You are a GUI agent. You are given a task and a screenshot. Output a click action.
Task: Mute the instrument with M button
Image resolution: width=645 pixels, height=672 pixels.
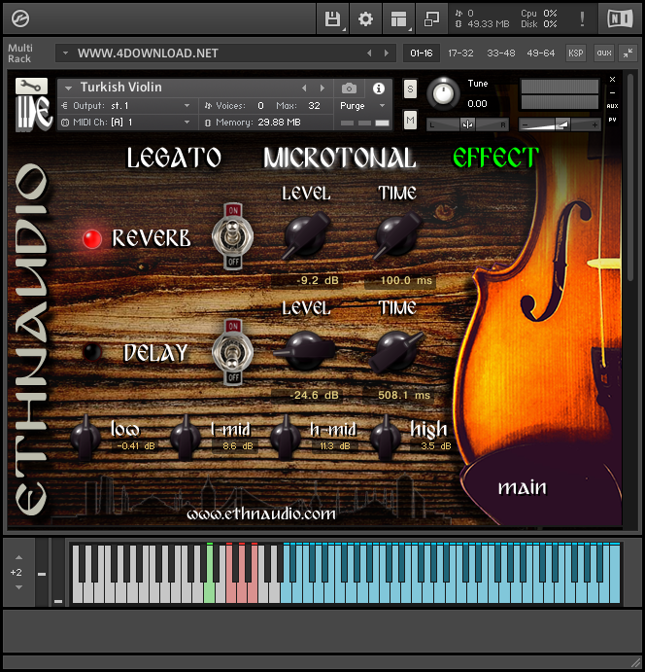click(410, 120)
